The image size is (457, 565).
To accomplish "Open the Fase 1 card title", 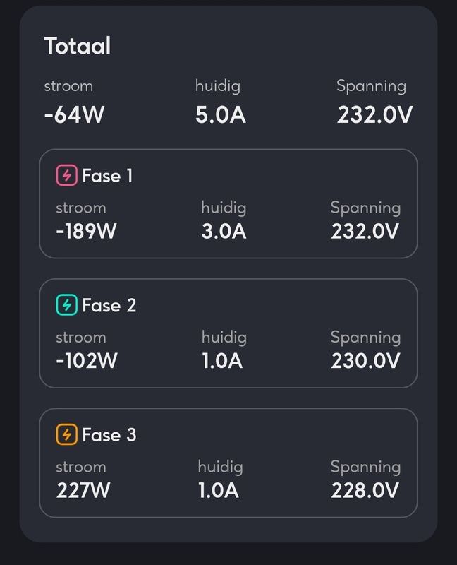I will [107, 175].
